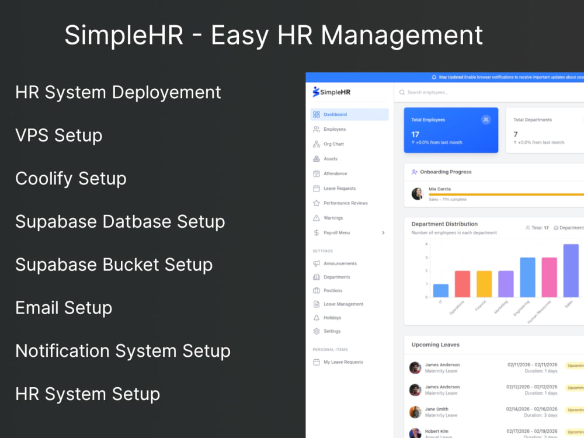Click date range 02/14/2026 - 02/16/2026
Viewport: 584px width, 438px height.
coord(531,409)
